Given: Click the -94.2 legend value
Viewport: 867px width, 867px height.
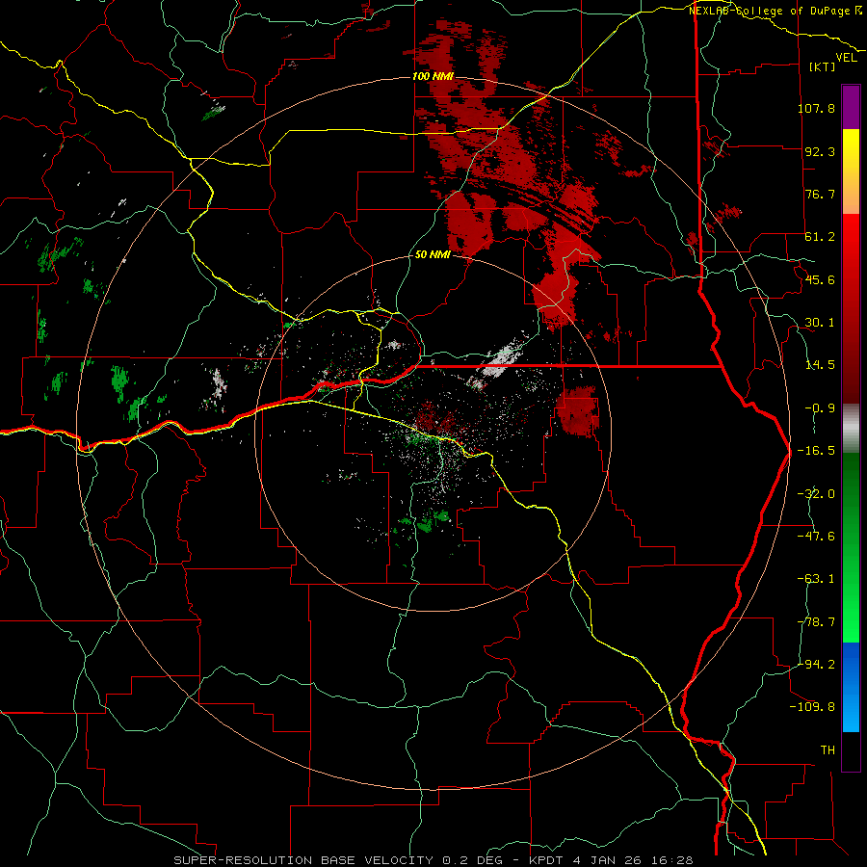Looking at the screenshot, I should pyautogui.click(x=816, y=665).
